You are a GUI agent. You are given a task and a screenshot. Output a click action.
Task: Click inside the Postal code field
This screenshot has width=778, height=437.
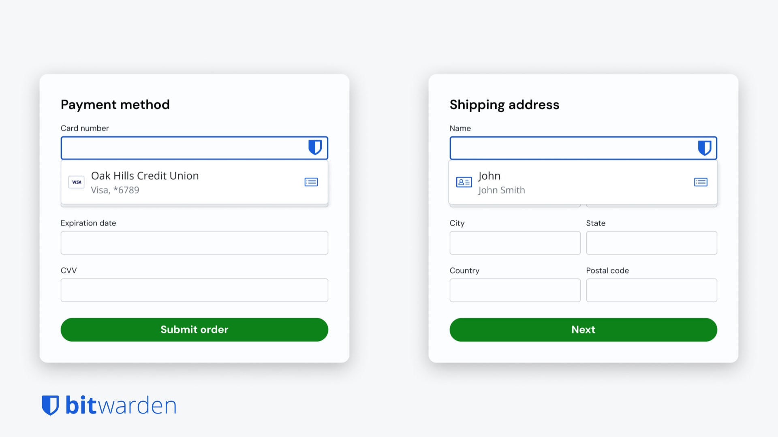coord(651,290)
